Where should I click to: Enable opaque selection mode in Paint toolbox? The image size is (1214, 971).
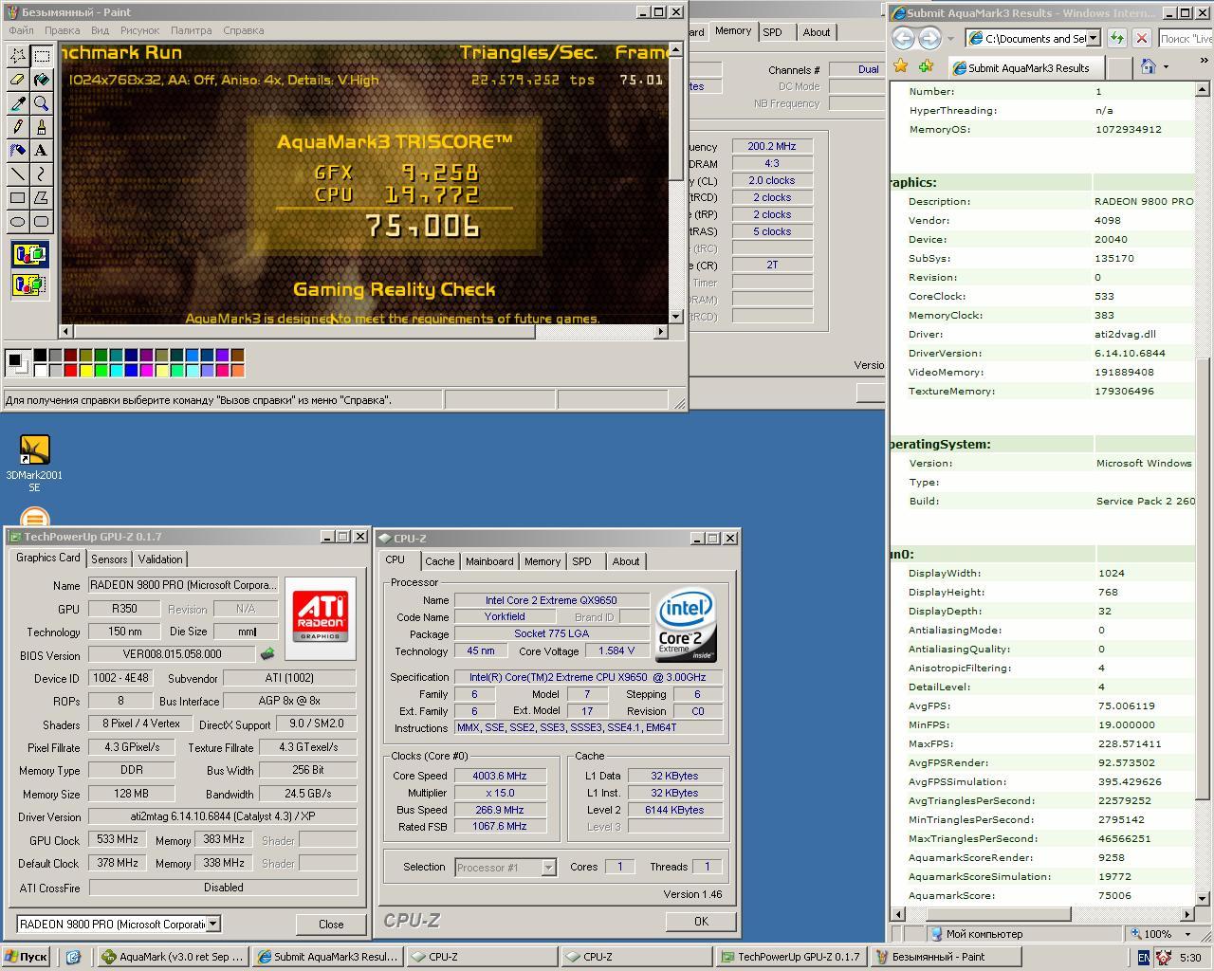(x=29, y=254)
